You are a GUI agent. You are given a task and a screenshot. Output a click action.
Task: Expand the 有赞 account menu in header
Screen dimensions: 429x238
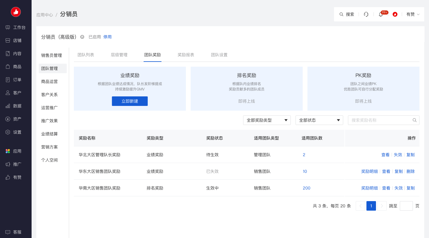point(413,14)
